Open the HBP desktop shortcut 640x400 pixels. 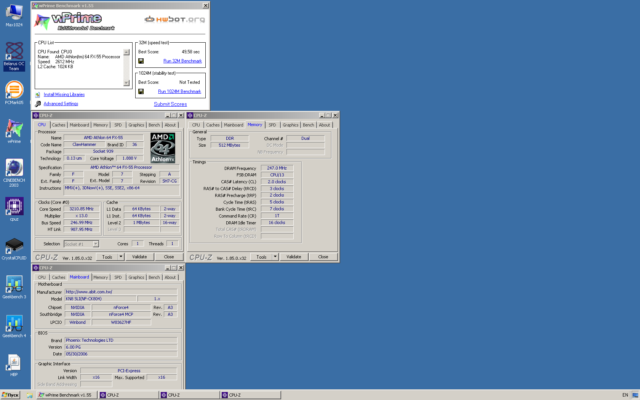click(14, 365)
